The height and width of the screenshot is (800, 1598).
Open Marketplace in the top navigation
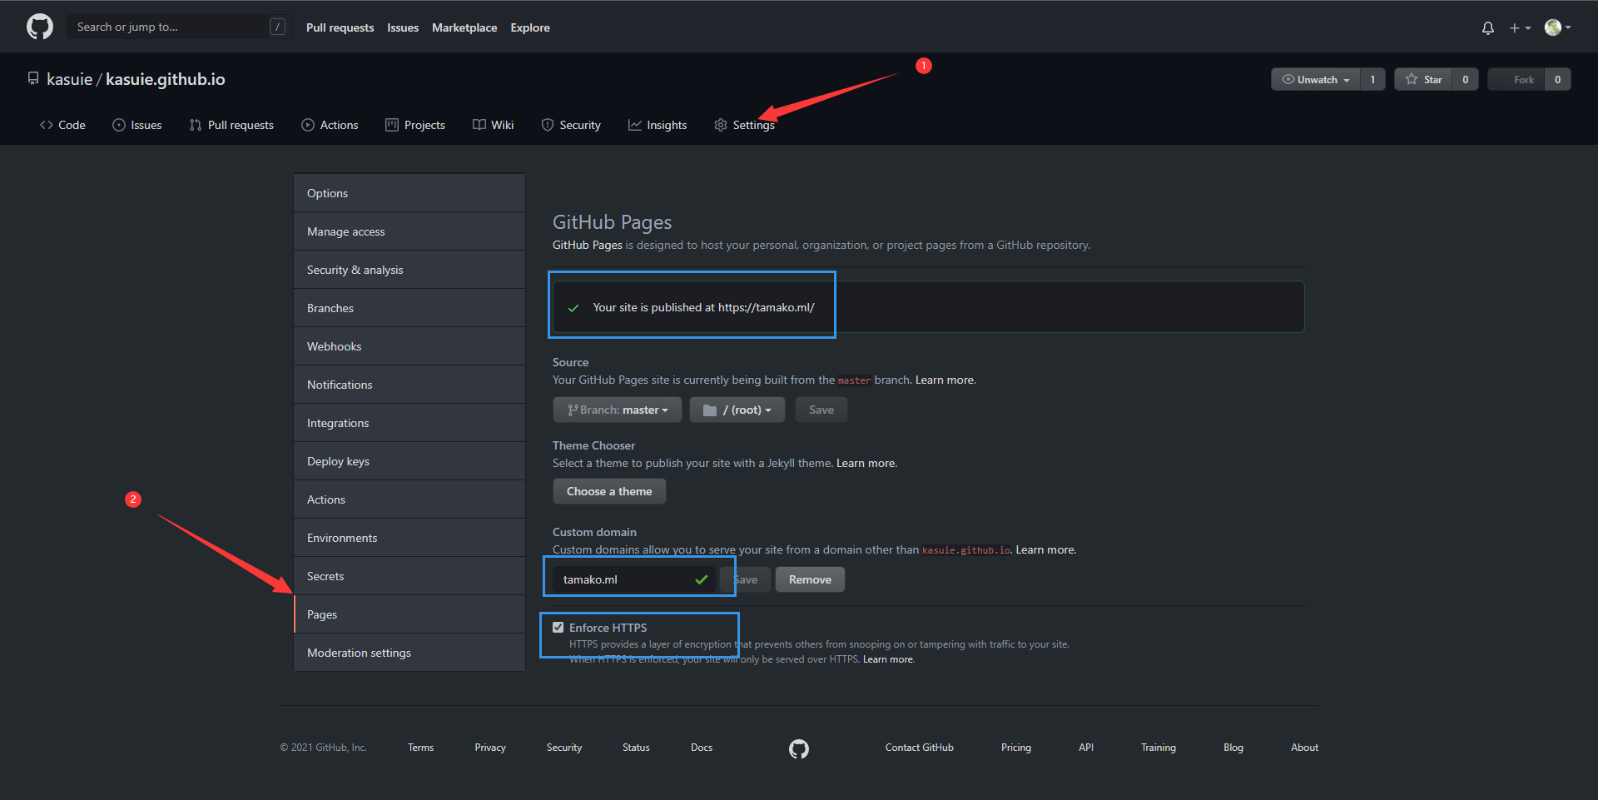point(464,27)
